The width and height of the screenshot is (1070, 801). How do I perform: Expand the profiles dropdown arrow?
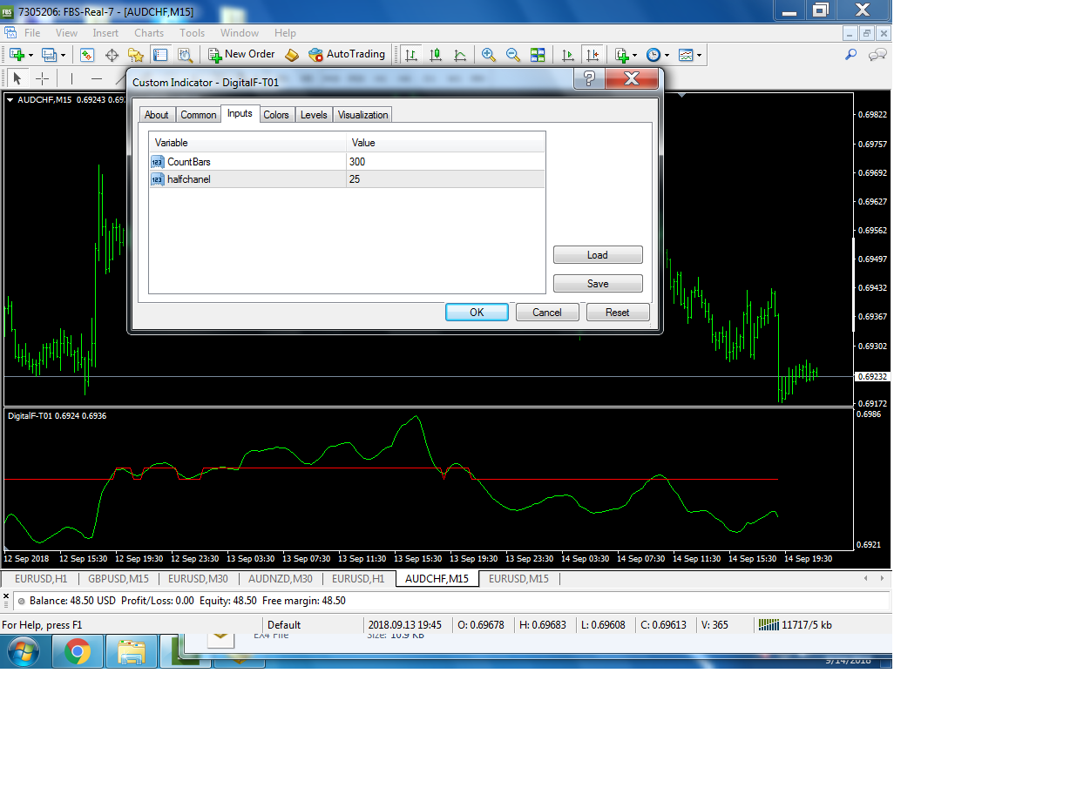63,55
